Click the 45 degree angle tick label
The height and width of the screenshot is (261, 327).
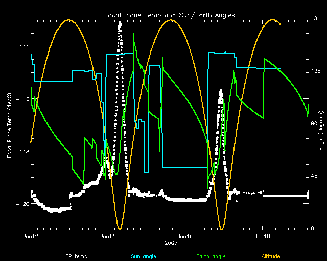click(x=315, y=177)
